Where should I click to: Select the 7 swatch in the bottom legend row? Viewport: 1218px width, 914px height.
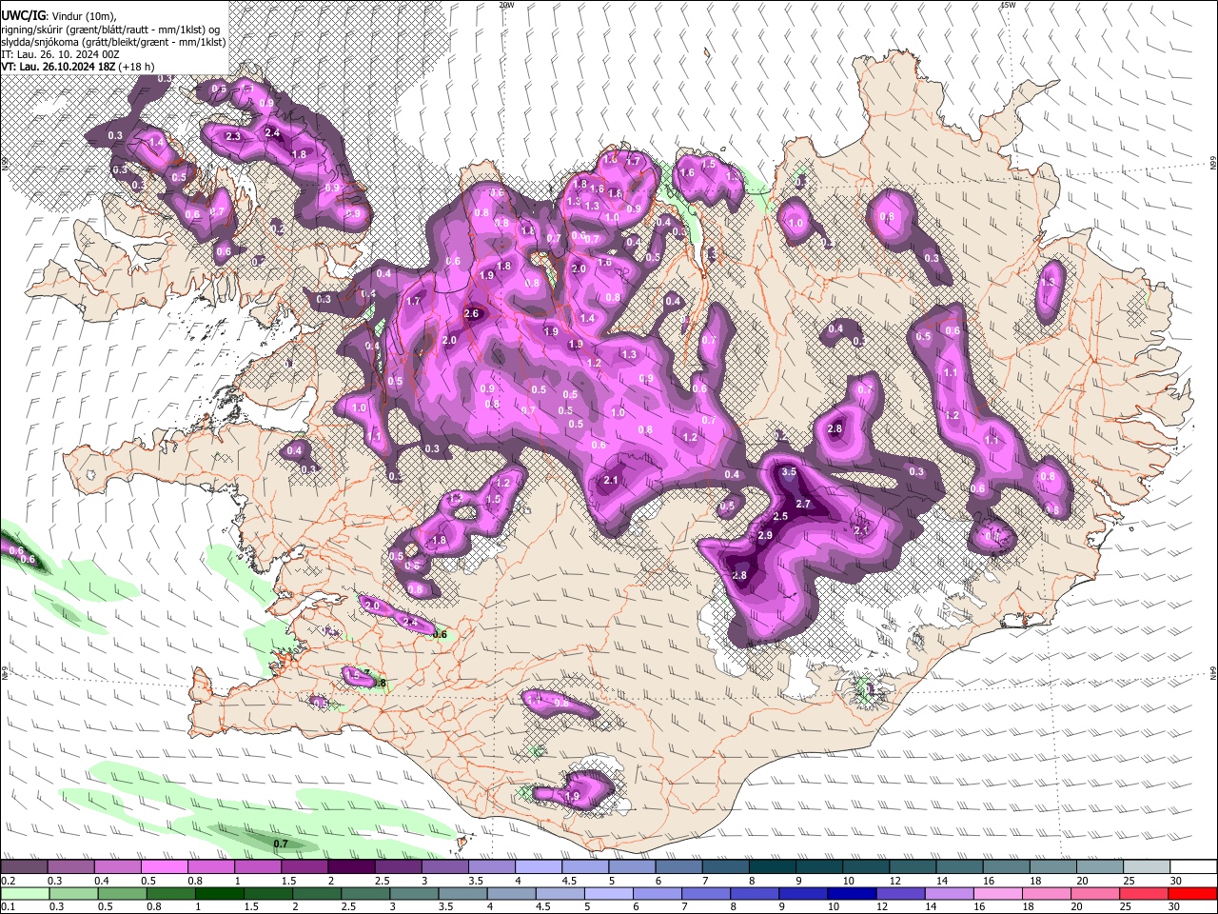point(706,893)
